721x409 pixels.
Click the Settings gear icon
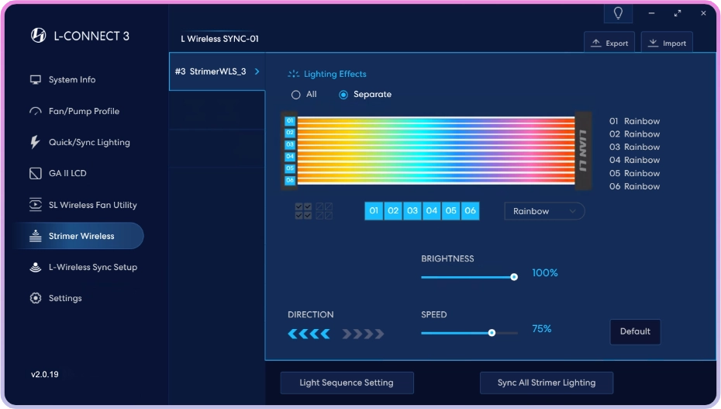(x=35, y=298)
